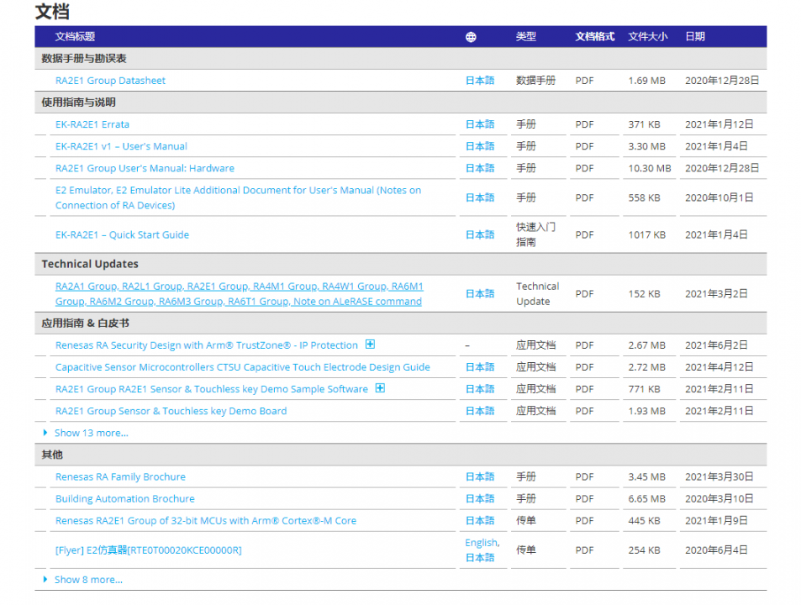Open the E2 emulator Flyer link
801x605 pixels.
coord(148,550)
